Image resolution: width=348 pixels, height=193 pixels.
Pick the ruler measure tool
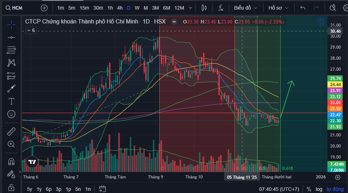[11, 131]
